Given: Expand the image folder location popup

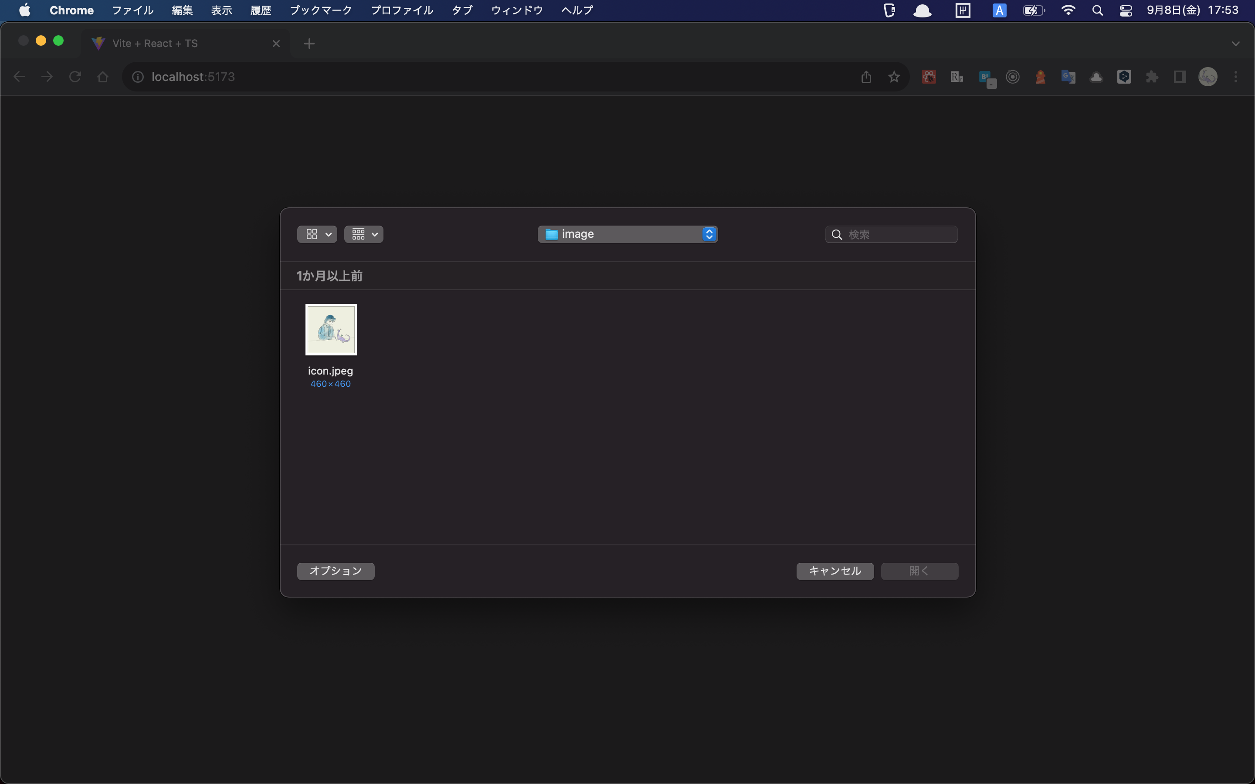Looking at the screenshot, I should pos(627,234).
